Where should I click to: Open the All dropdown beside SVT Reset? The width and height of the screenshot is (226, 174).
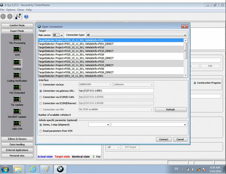coord(114,147)
